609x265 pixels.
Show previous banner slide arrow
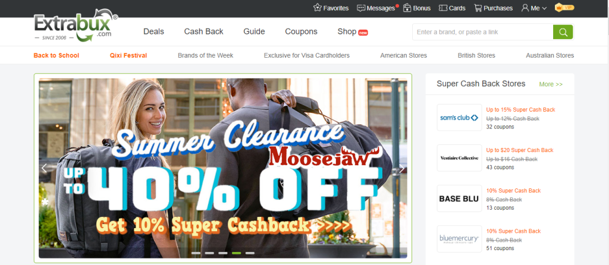point(44,168)
